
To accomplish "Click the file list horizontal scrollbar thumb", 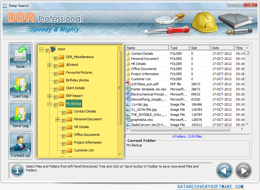I will tap(180, 129).
